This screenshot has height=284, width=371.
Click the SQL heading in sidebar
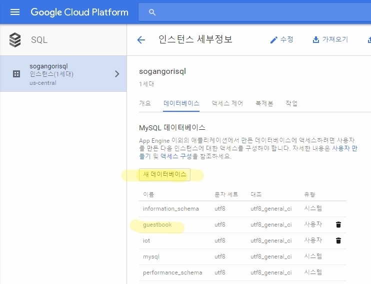[x=39, y=40]
